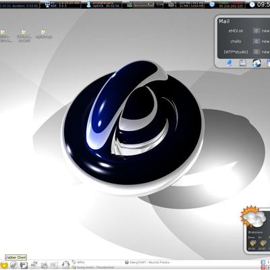Click the clock icon in the top bar
The height and width of the screenshot is (270, 270).
pyautogui.click(x=252, y=5)
